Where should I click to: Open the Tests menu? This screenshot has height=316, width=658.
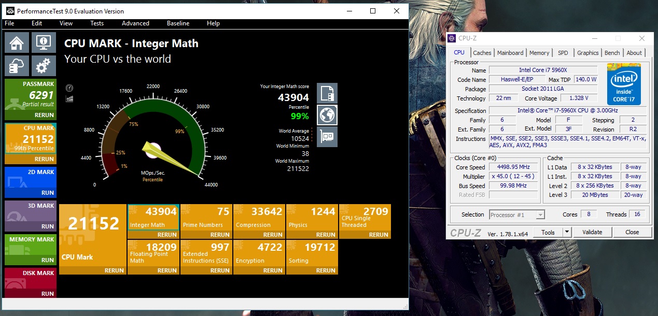tap(97, 23)
